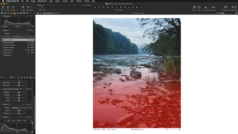The height and width of the screenshot is (134, 238).
Task: Open the Layer menu
Action: tap(51, 1)
